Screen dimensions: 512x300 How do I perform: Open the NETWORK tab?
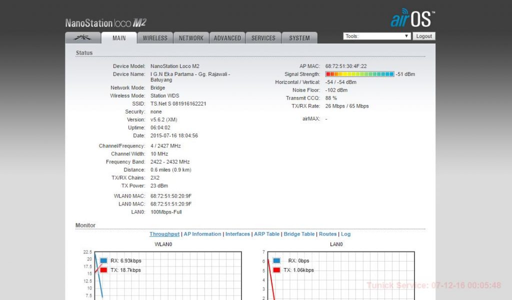191,38
